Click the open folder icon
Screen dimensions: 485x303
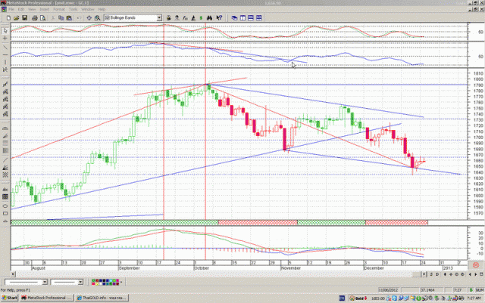pos(17,18)
